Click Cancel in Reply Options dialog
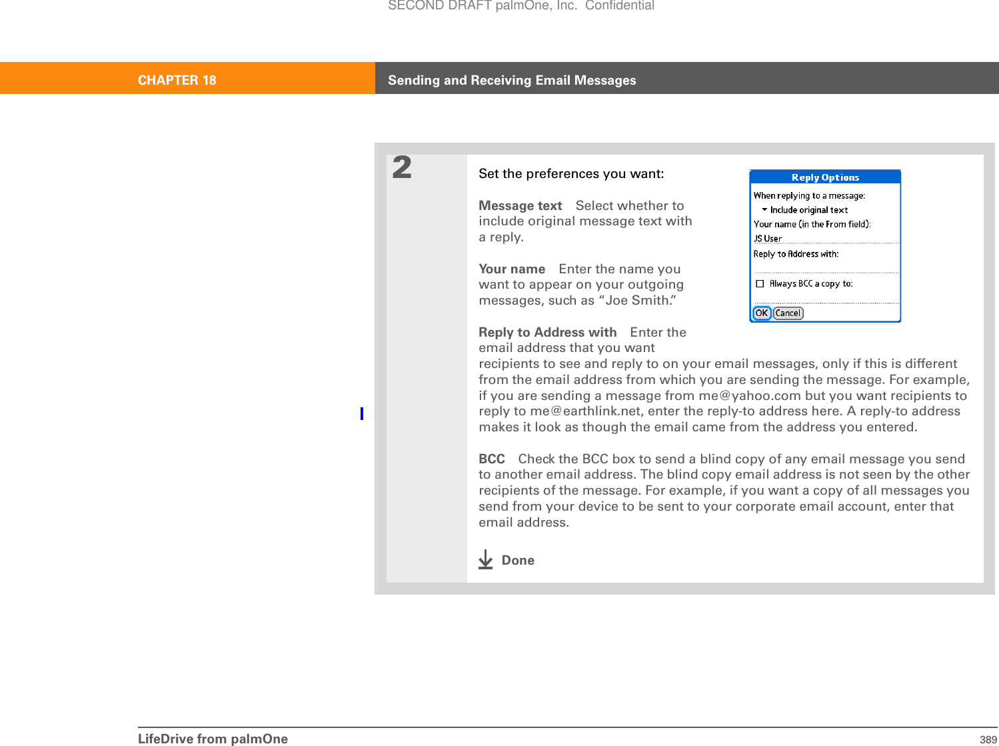 tap(788, 313)
